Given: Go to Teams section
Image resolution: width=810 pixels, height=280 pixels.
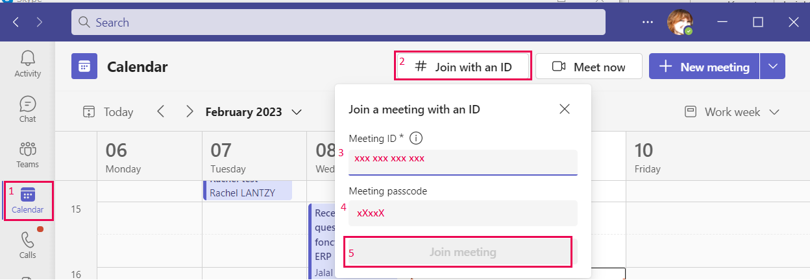Looking at the screenshot, I should [27, 154].
